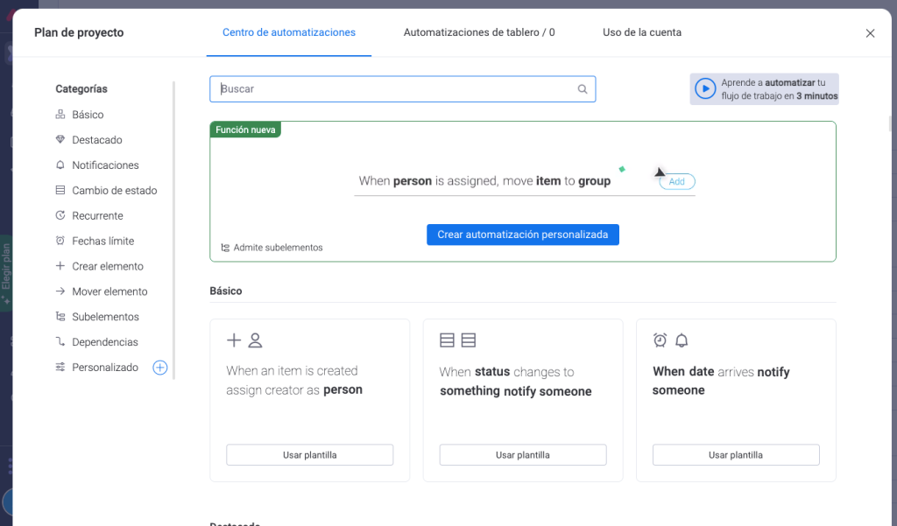This screenshot has height=526, width=897.
Task: Click the Buscar search field
Action: click(x=394, y=89)
